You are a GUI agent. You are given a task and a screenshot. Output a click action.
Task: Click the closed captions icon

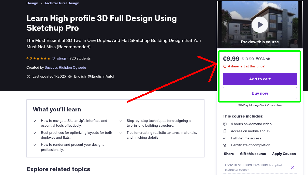(x=90, y=77)
